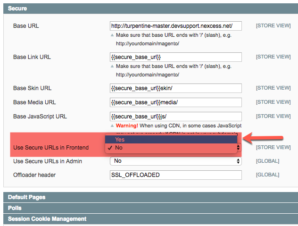Click the Base Link URL text field
Image resolution: width=298 pixels, height=226 pixels.
(x=175, y=57)
